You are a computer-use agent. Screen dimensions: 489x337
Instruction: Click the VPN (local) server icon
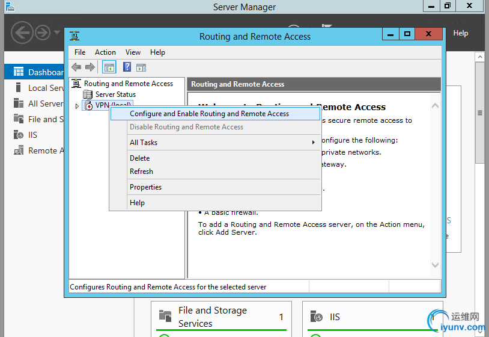88,105
